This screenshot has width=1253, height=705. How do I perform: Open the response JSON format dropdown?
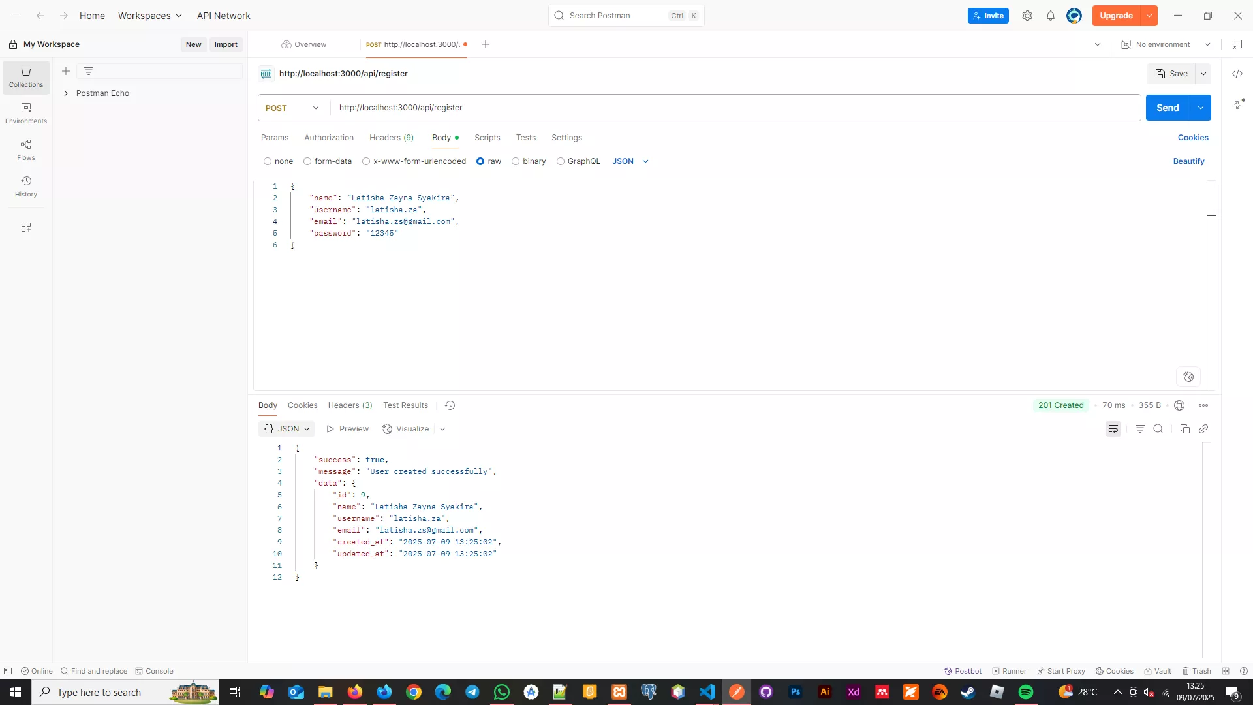pos(286,429)
